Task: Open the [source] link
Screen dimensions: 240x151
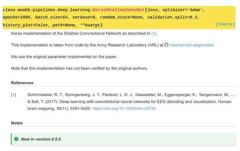Action: [x=225, y=24]
